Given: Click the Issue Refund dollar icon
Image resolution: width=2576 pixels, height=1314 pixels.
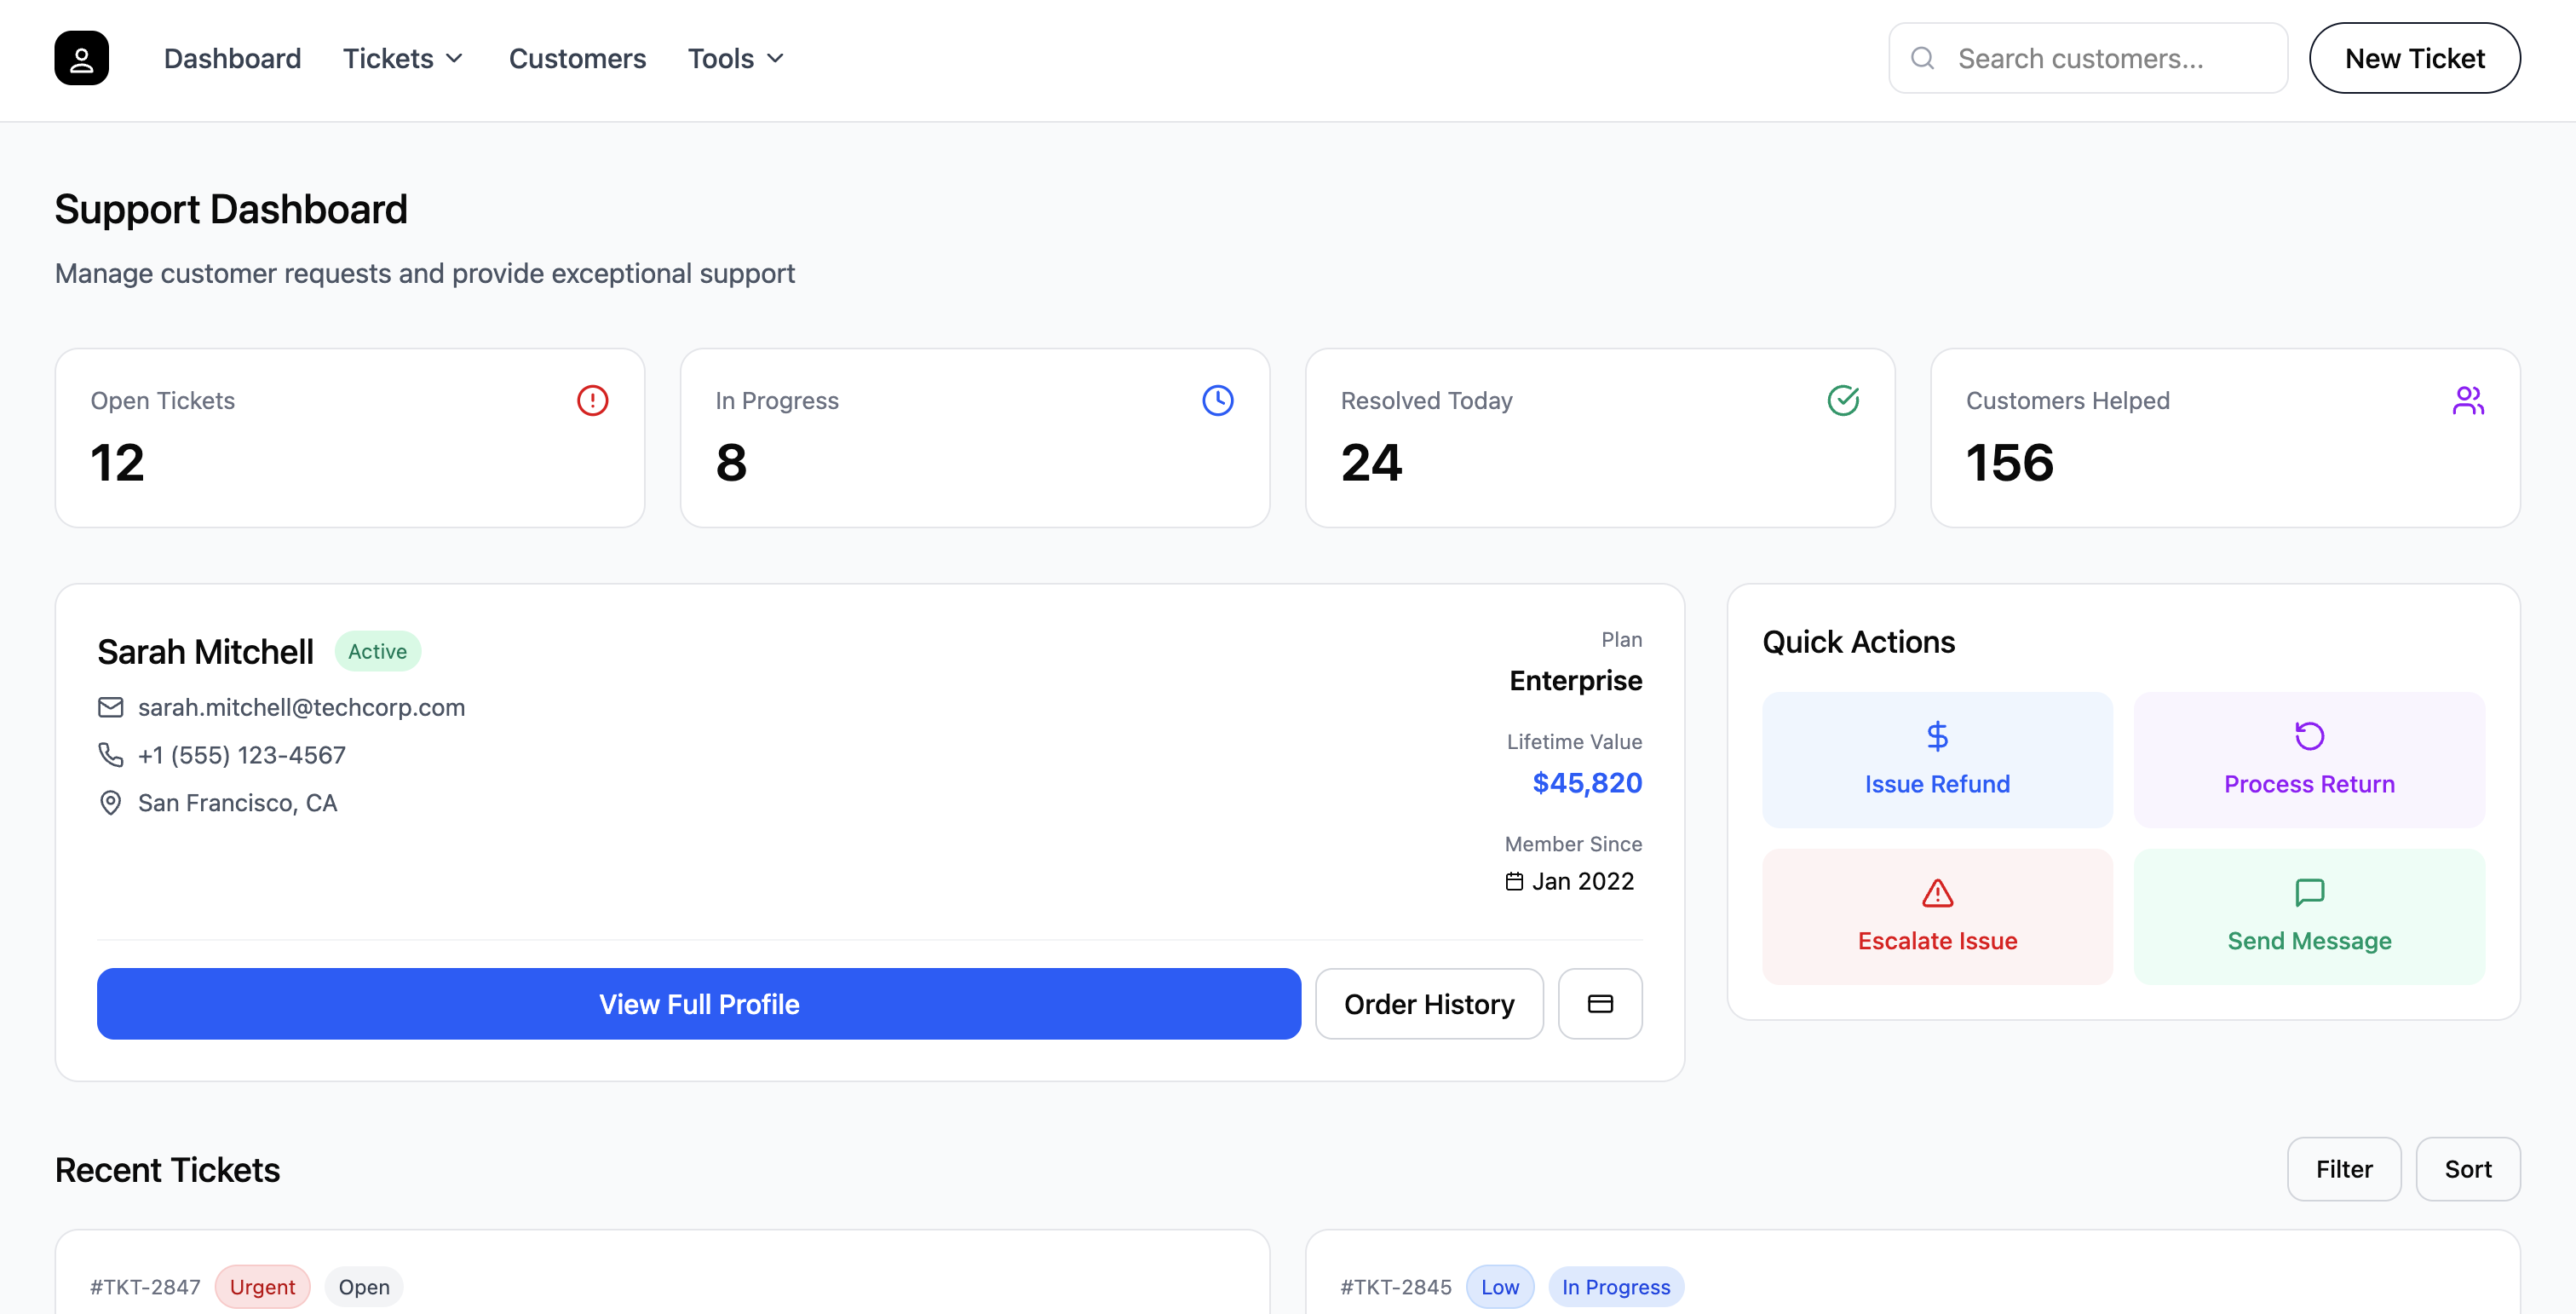Looking at the screenshot, I should pyautogui.click(x=1937, y=736).
